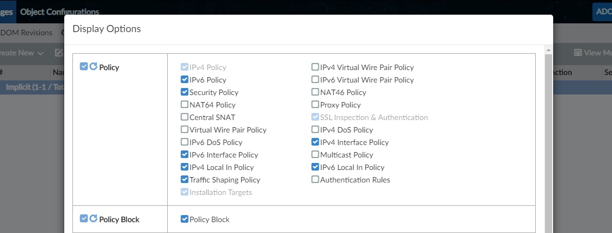This screenshot has height=233, width=612.
Task: Click the Policy section reset icon
Action: 93,67
